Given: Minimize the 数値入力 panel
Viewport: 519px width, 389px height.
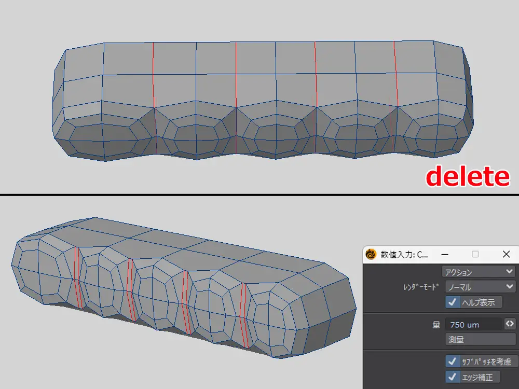Looking at the screenshot, I should pyautogui.click(x=444, y=255).
